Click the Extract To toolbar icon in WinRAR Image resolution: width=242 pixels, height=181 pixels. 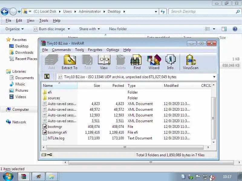pos(70,62)
